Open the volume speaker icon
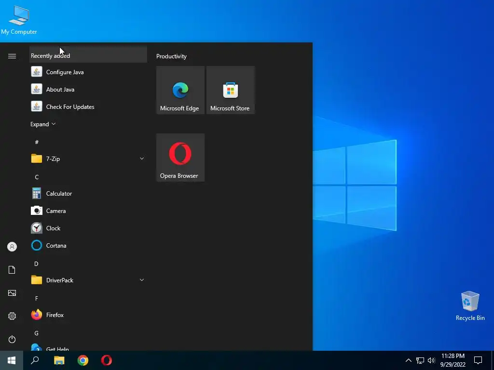494x370 pixels. (431, 360)
